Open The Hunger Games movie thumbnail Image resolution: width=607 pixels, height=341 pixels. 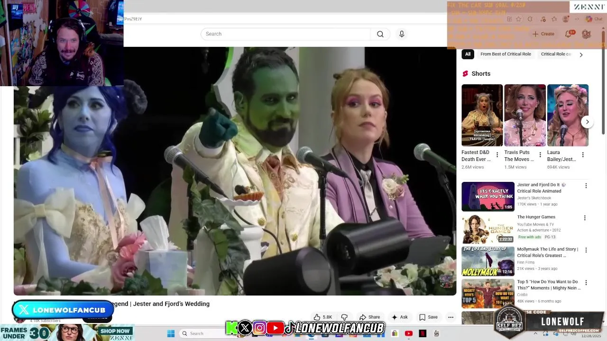[488, 229]
